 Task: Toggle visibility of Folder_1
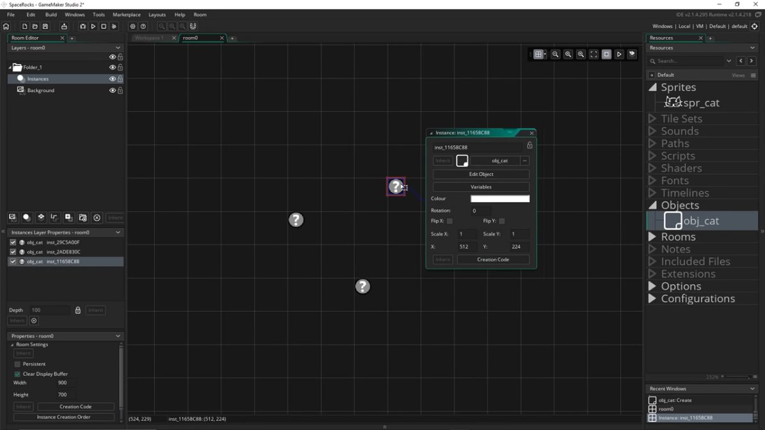point(112,67)
